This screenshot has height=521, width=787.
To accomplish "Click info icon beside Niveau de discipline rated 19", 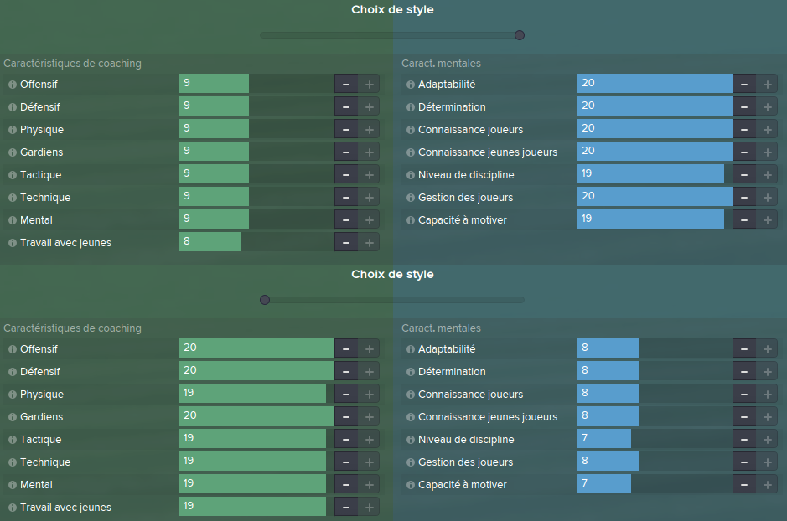I will (x=411, y=176).
